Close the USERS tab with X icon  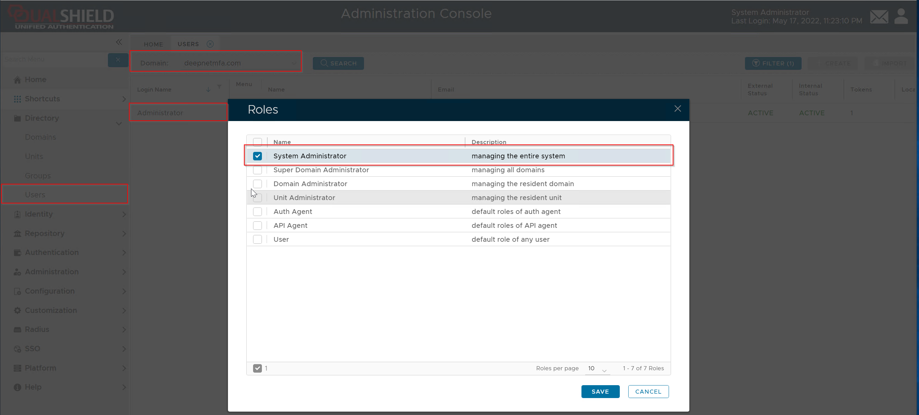210,44
